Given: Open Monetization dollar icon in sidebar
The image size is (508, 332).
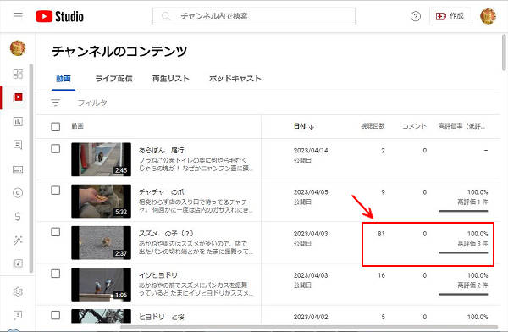Looking at the screenshot, I should point(18,216).
